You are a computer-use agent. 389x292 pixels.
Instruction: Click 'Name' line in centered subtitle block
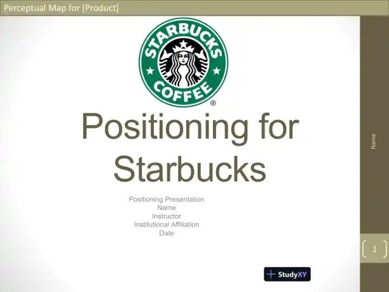167,207
